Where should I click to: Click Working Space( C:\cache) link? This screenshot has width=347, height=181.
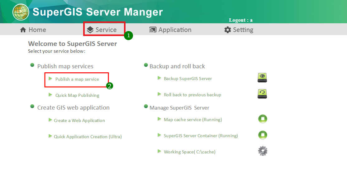point(190,152)
